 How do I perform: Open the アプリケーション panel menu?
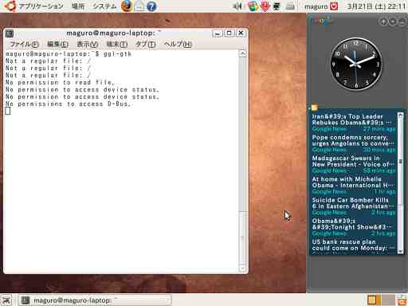[x=41, y=6]
